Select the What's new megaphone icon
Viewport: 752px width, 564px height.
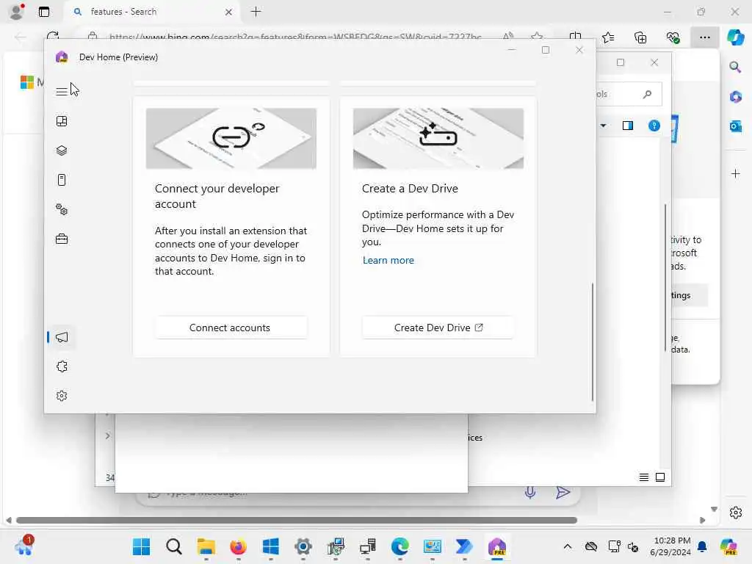click(62, 337)
